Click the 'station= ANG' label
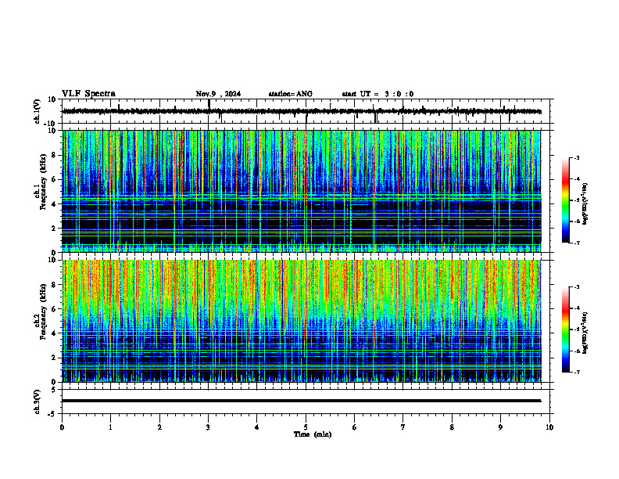 (291, 94)
